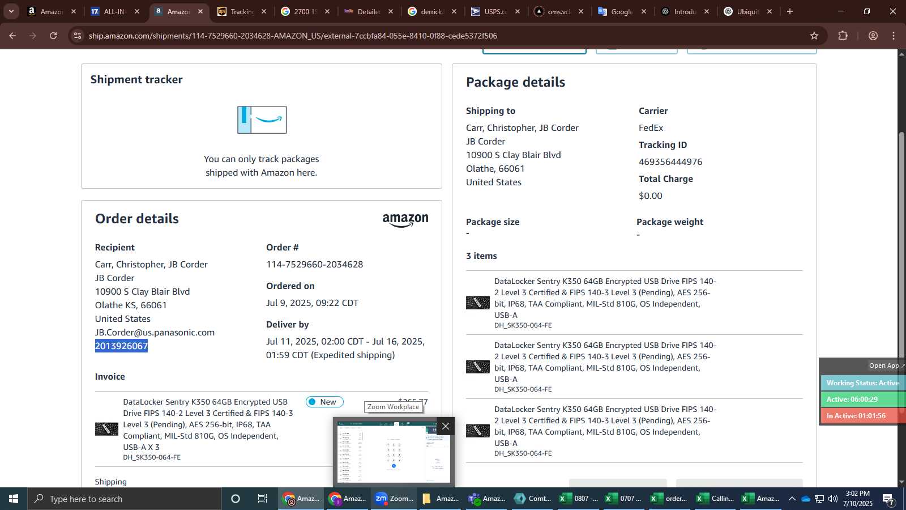Switch to the Google Translate tab
Viewport: 906px width, 510px height.
[x=622, y=11]
